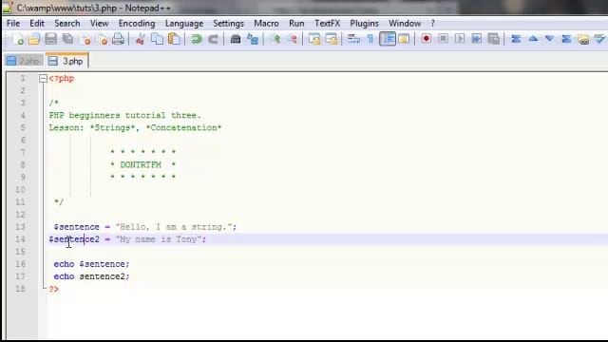Paste with the clipboard icon
This screenshot has width=608, height=342.
click(x=174, y=39)
